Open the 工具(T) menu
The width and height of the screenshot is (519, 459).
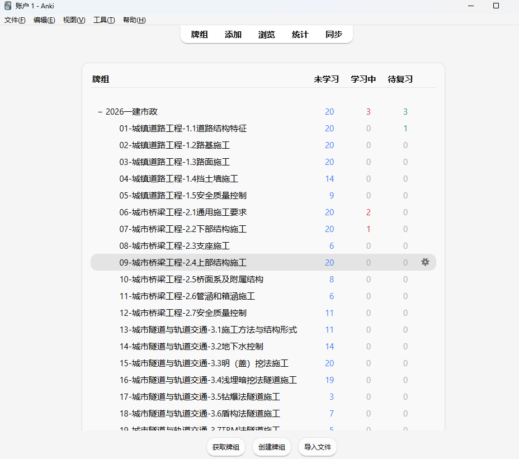pos(104,20)
